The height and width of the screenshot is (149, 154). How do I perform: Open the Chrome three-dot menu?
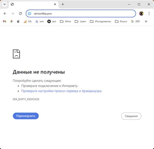149,14
